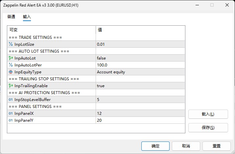The image size is (235, 154).
Task: Click the 取消 cancel button
Action: tap(186, 146)
